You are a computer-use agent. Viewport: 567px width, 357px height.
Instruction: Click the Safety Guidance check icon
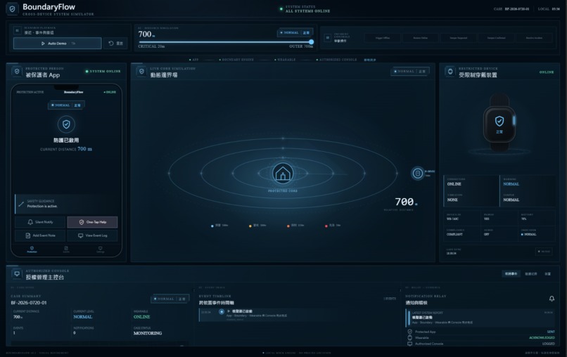(x=21, y=204)
